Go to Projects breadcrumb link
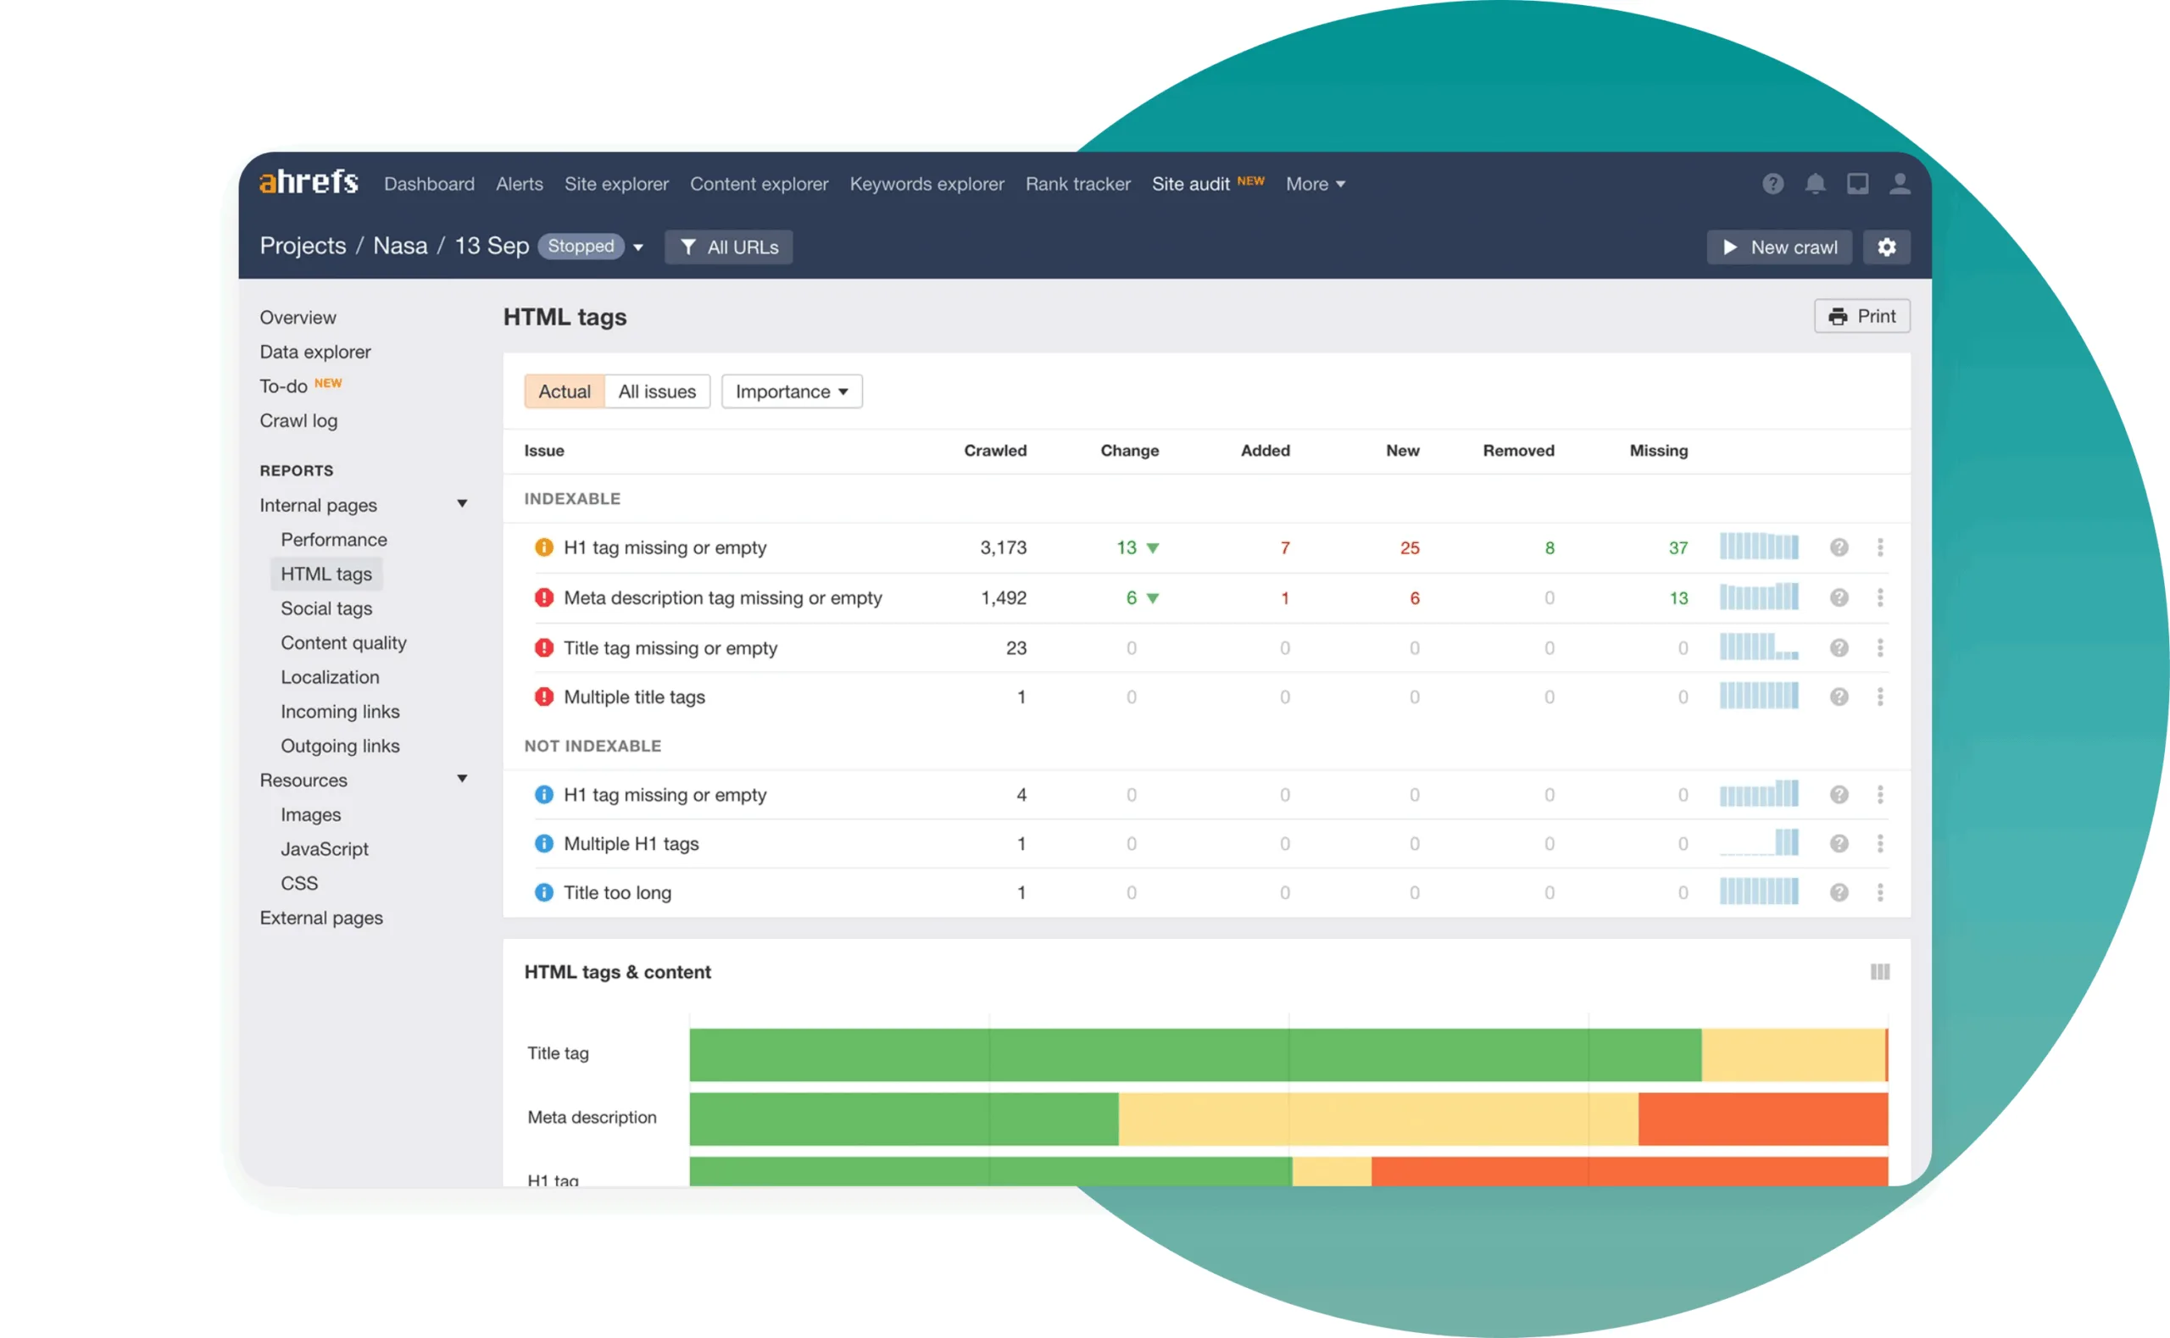 [x=303, y=246]
